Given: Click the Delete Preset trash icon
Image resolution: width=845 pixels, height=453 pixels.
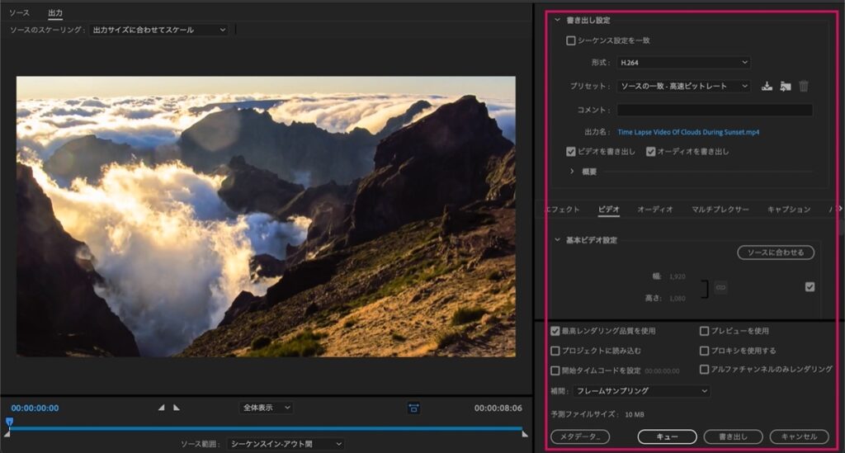Looking at the screenshot, I should 804,86.
